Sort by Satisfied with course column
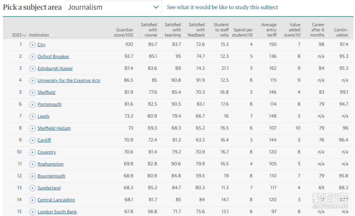Viewport: 355px width, 216px height. click(151, 30)
